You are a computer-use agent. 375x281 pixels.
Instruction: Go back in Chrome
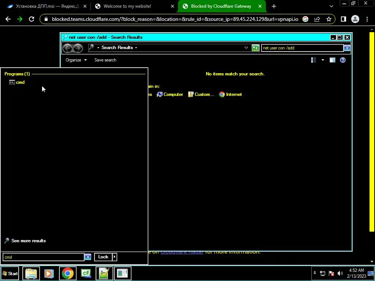[x=8, y=19]
